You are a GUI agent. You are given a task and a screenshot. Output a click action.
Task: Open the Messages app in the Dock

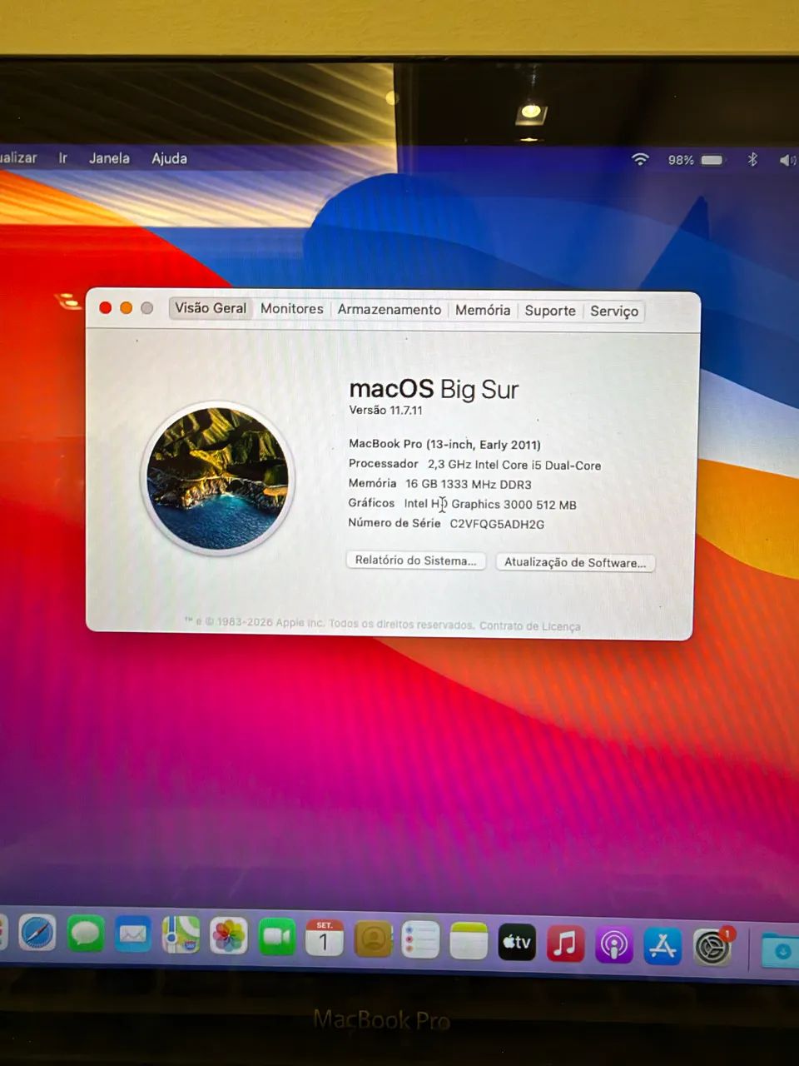(x=86, y=934)
